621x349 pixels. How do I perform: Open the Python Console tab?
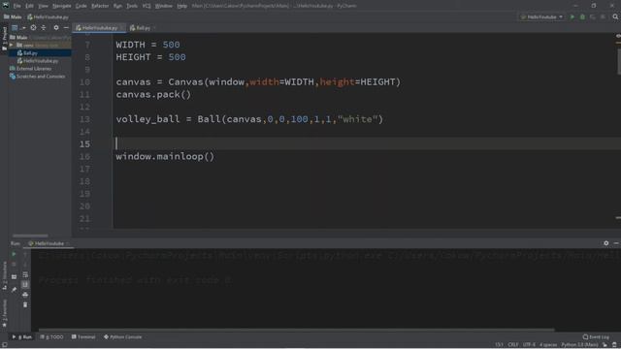[123, 336]
